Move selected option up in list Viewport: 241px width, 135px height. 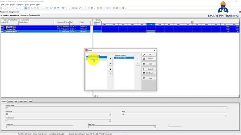137,59
